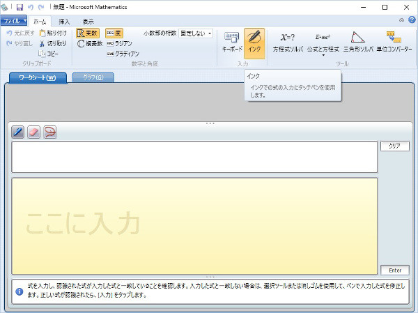Open the 方程式ソルバ equation solver

[x=288, y=43]
